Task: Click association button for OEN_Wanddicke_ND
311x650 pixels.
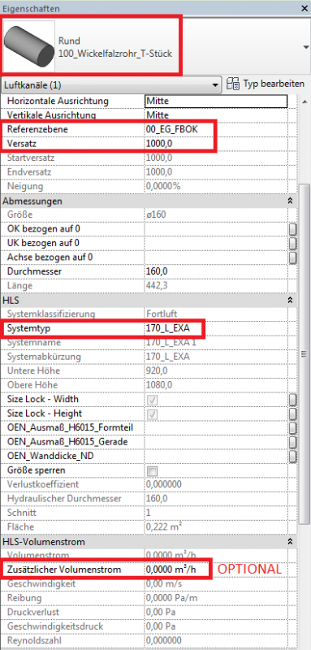Action: pos(293,456)
